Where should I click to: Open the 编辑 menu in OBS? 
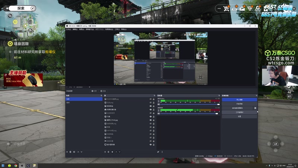(x=75, y=29)
